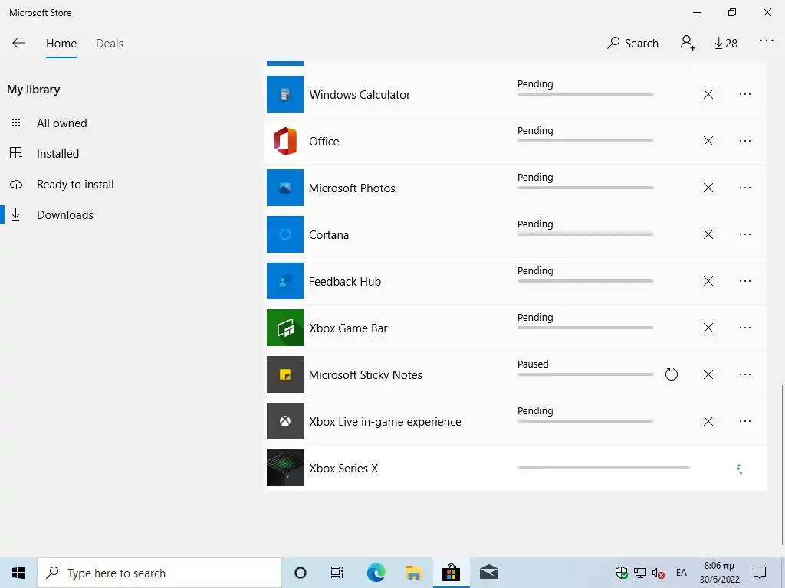This screenshot has width=785, height=588.
Task: Open the Home tab
Action: coord(61,44)
